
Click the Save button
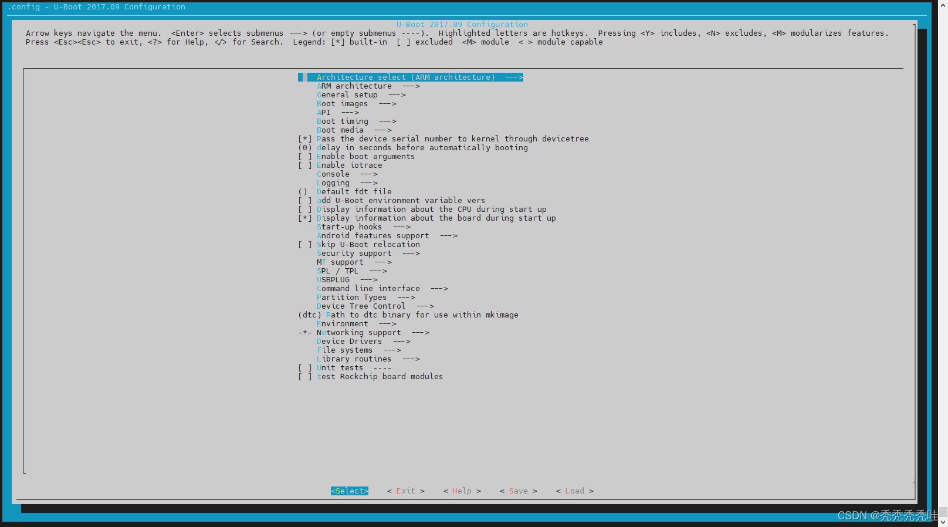(519, 491)
